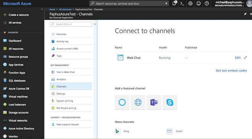Click the feedback smiley icon

199,3
